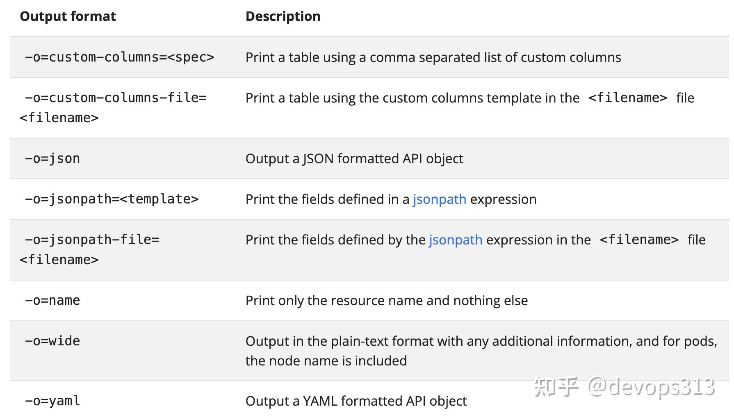This screenshot has width=734, height=420.
Task: Click <filename> code in jsonpath-file description
Action: click(639, 240)
